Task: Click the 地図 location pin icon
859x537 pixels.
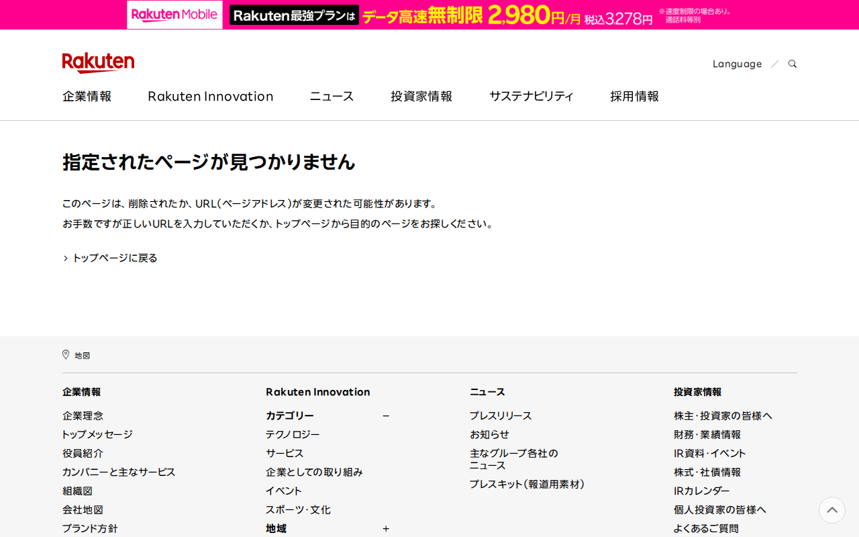Action: 65,354
